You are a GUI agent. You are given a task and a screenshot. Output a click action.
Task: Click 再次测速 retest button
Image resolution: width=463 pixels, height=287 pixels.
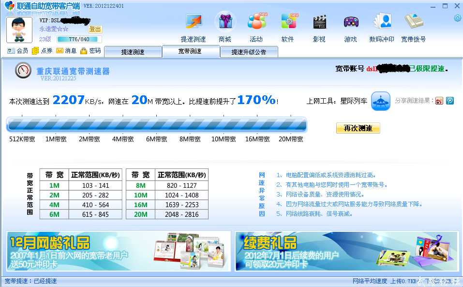point(358,128)
